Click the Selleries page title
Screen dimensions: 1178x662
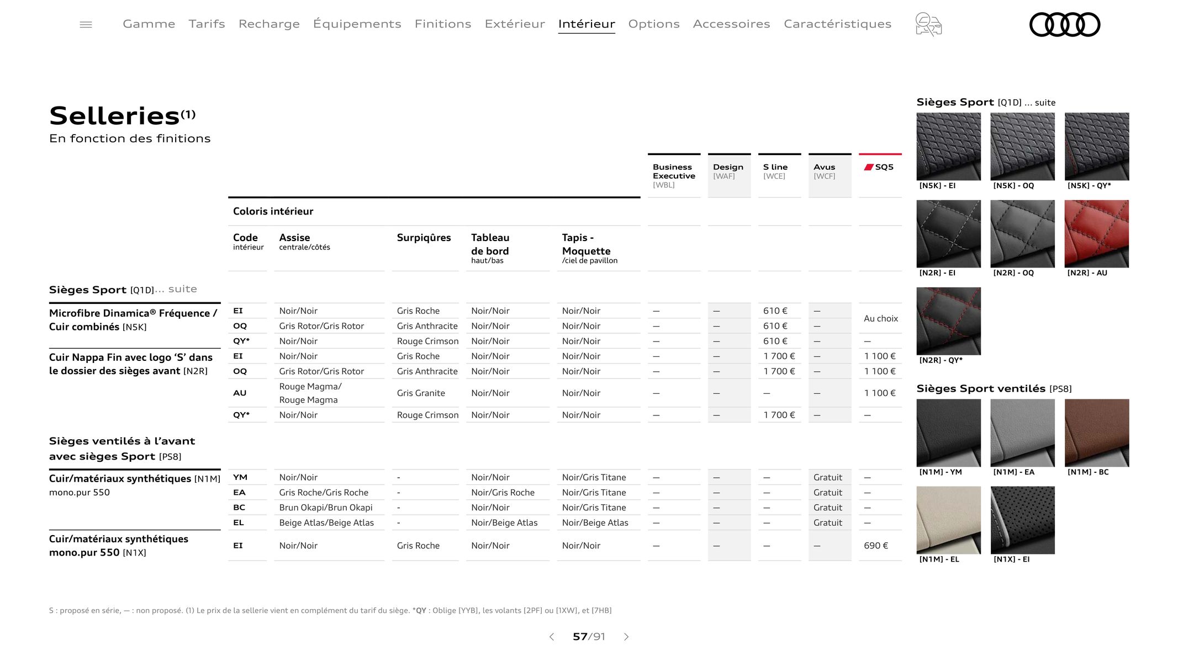pyautogui.click(x=122, y=116)
